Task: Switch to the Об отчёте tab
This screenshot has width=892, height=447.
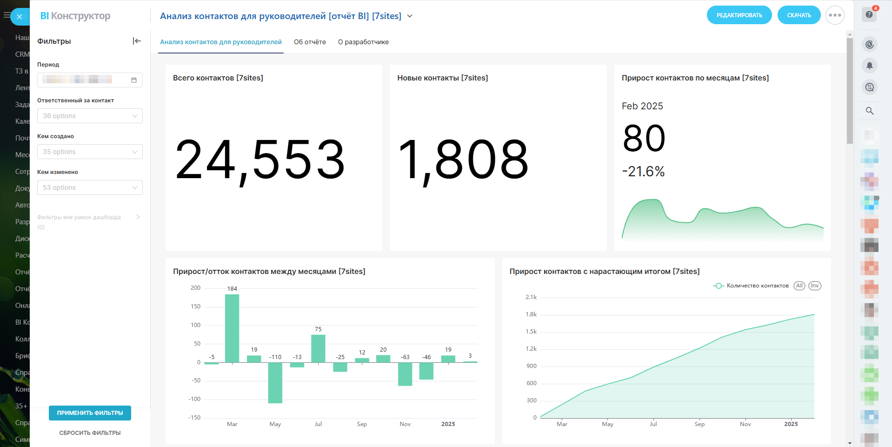Action: pos(310,42)
